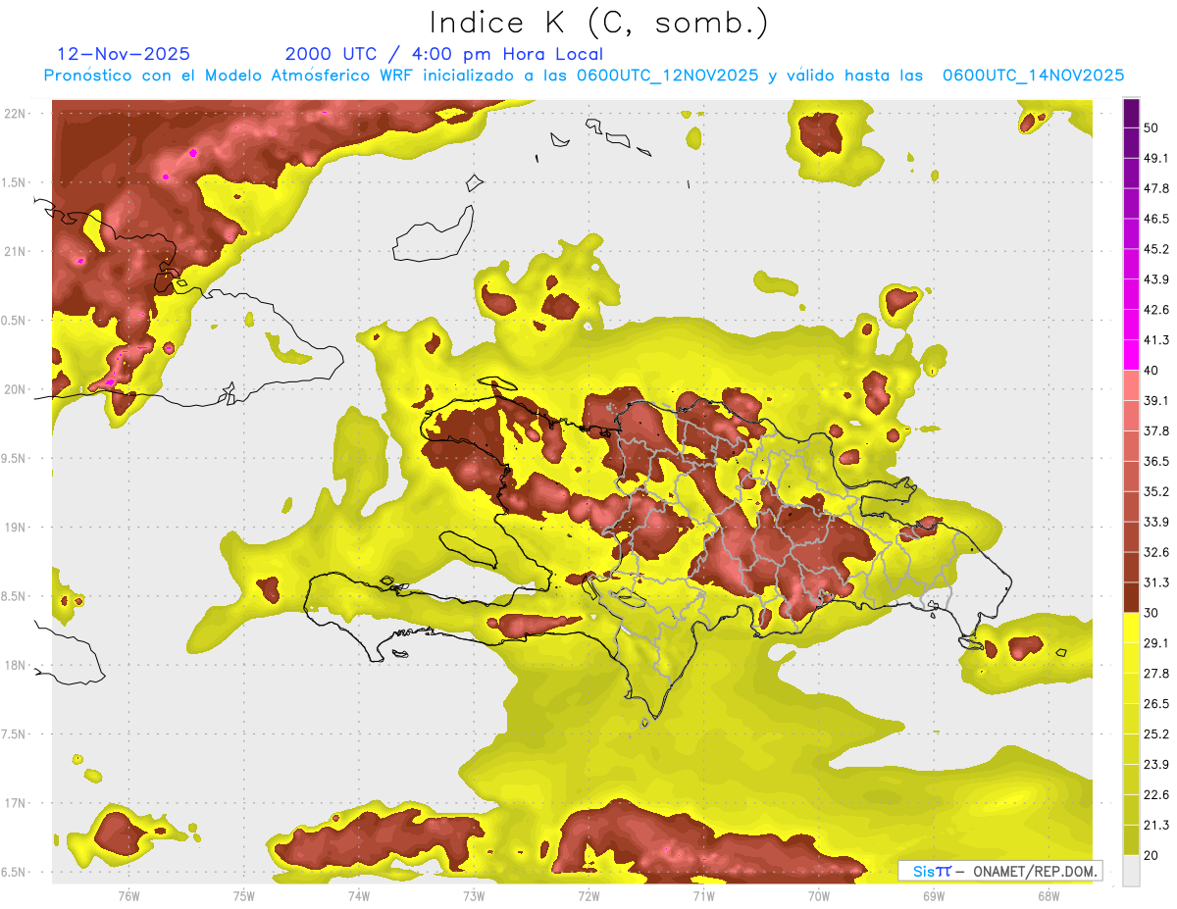Select the '33.9' color scale value
The width and height of the screenshot is (1177, 909).
(1156, 522)
